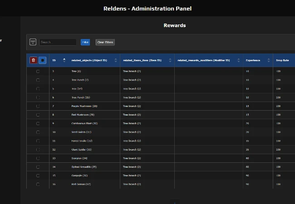Click the Reldens - Administration Panel title
The width and height of the screenshot is (295, 204).
point(147,9)
